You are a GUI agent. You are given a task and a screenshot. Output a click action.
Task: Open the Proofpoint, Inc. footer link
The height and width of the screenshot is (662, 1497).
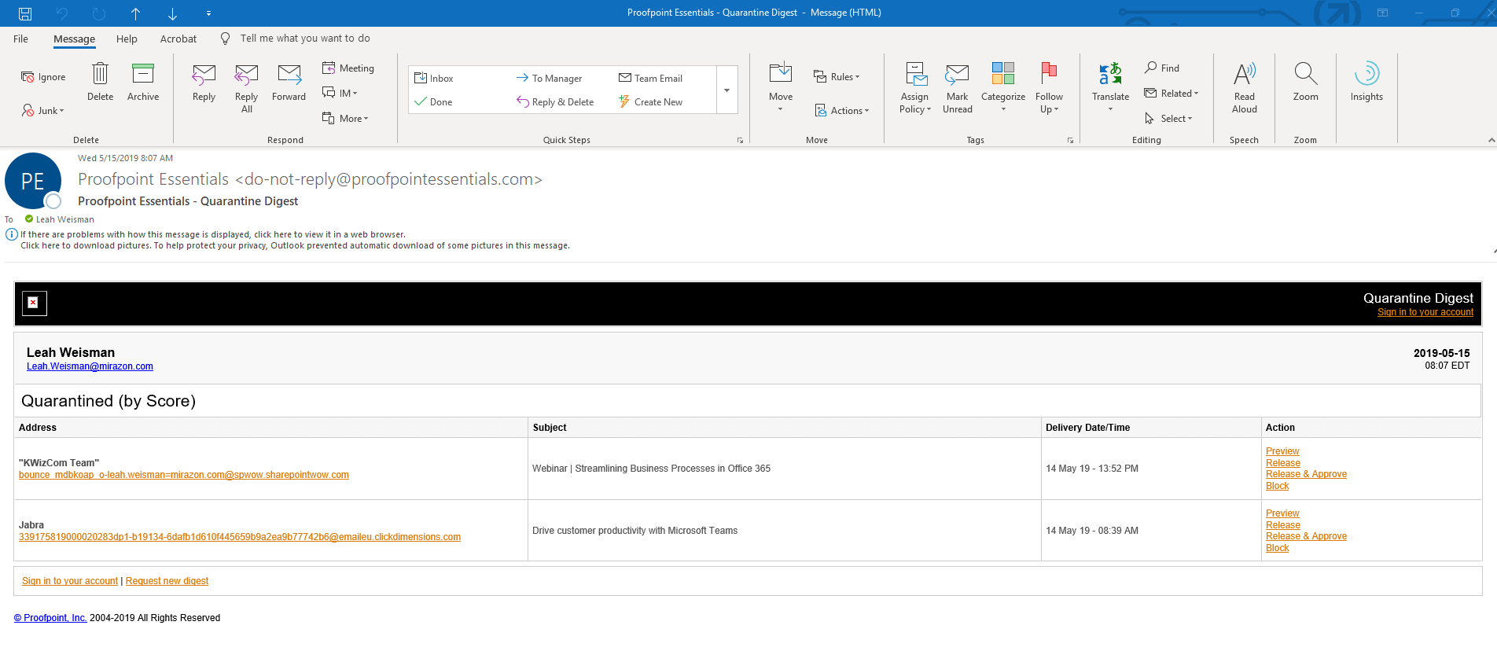[x=50, y=618]
